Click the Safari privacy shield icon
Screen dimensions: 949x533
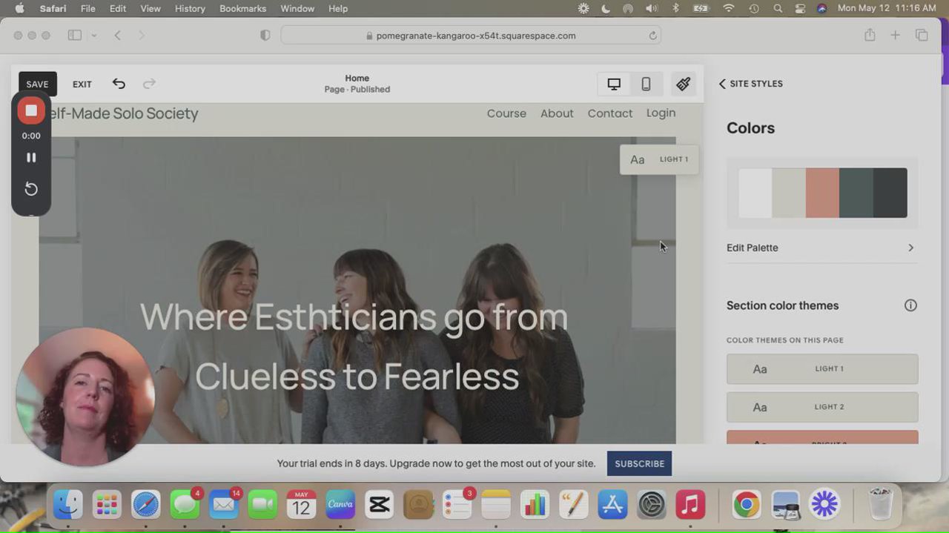pyautogui.click(x=265, y=36)
